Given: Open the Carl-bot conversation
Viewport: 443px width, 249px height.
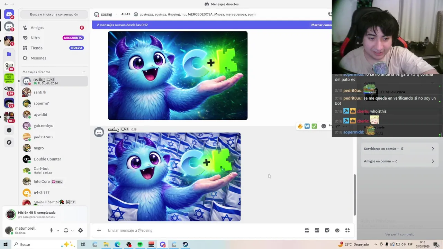Looking at the screenshot, I should 54,170.
